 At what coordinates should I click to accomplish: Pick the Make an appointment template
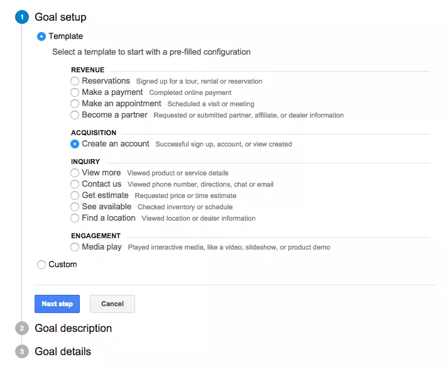[x=75, y=104]
